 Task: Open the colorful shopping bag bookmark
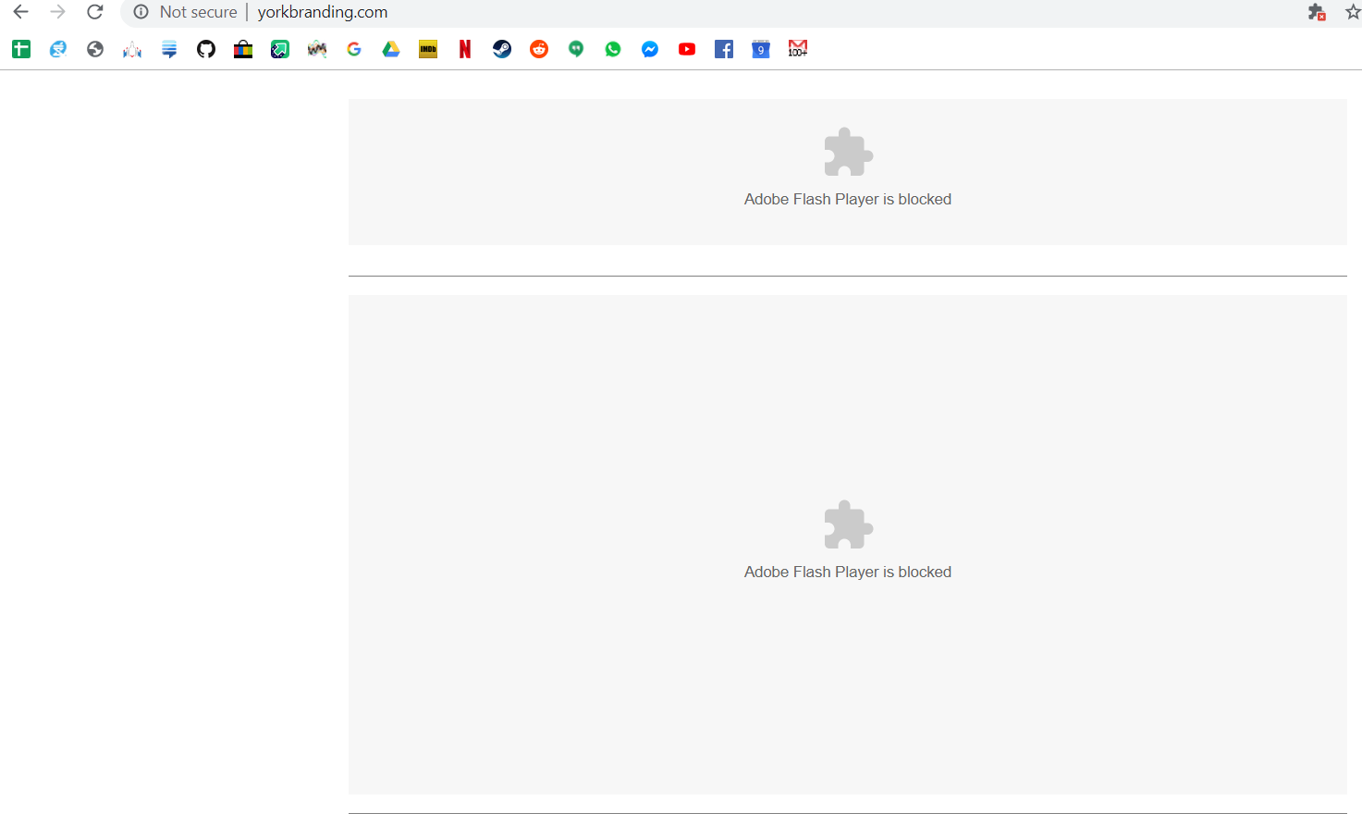click(243, 49)
